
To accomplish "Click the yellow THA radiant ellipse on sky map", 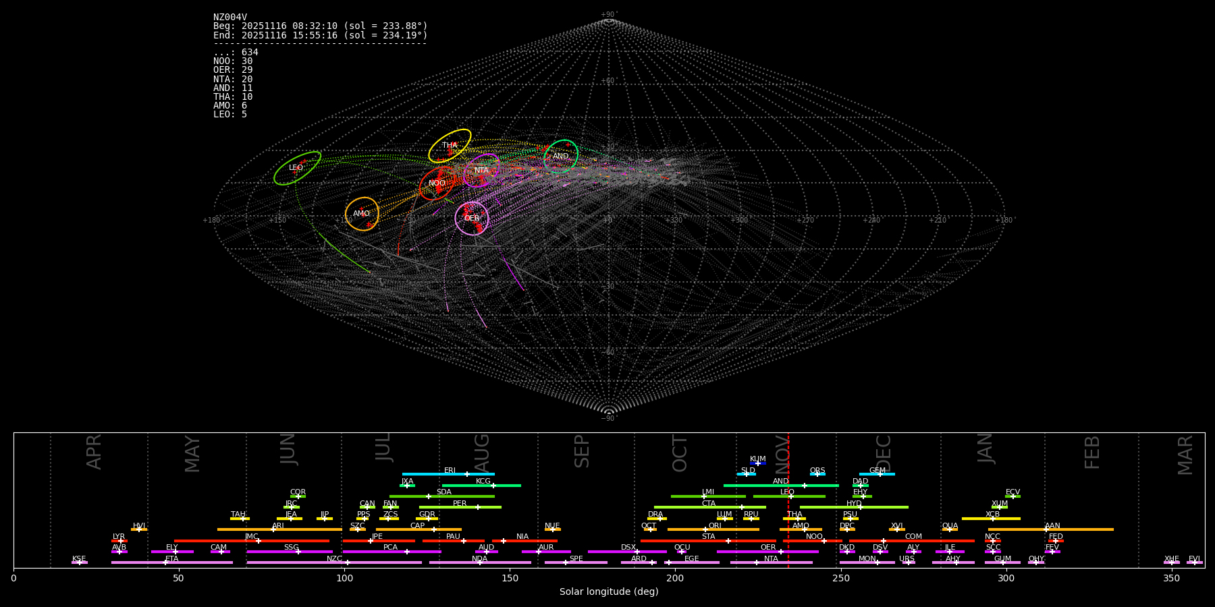I will click(x=450, y=146).
